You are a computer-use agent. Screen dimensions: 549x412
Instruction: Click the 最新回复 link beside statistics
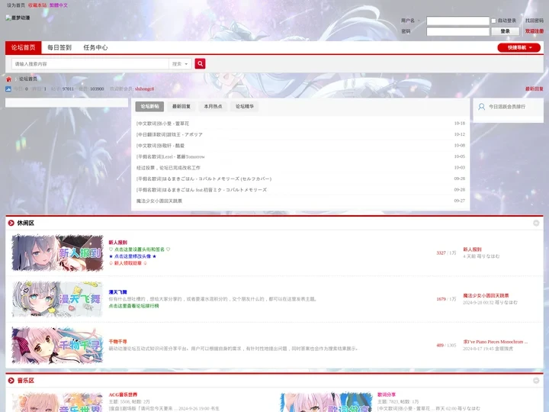[x=535, y=89]
